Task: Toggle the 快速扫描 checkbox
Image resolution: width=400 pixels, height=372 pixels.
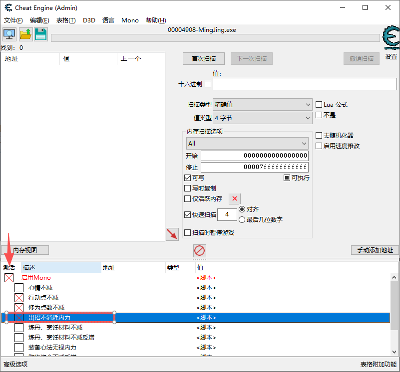Action: pyautogui.click(x=187, y=214)
